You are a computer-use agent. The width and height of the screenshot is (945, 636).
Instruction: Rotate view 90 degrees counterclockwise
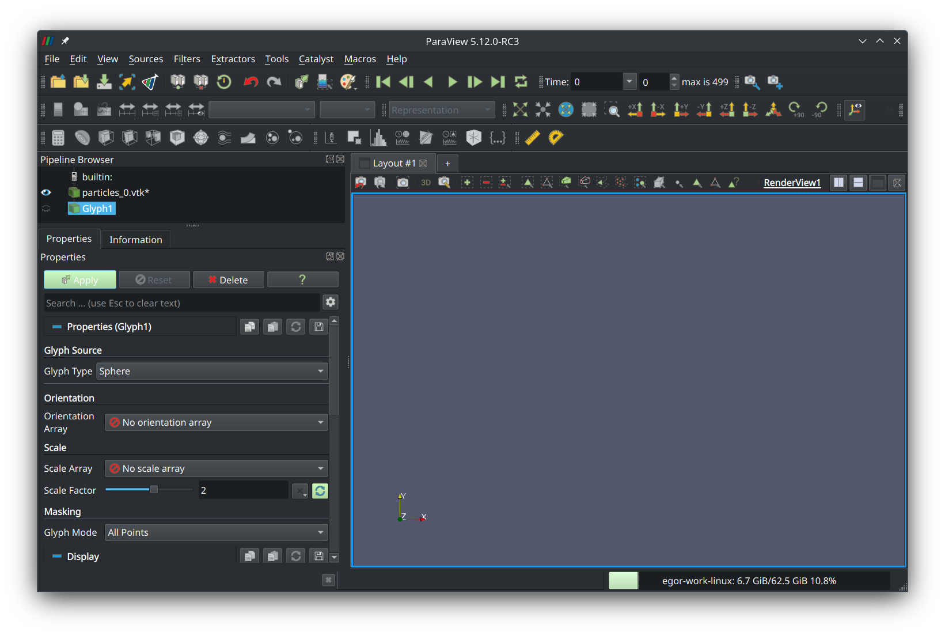coord(819,109)
